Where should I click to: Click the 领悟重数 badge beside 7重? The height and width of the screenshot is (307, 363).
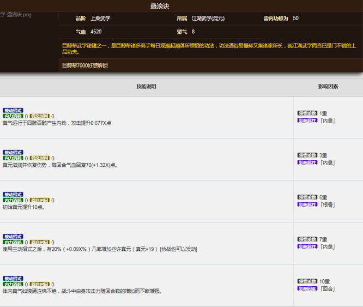click(307, 239)
